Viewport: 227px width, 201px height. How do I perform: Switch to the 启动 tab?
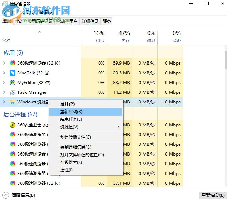(61, 22)
